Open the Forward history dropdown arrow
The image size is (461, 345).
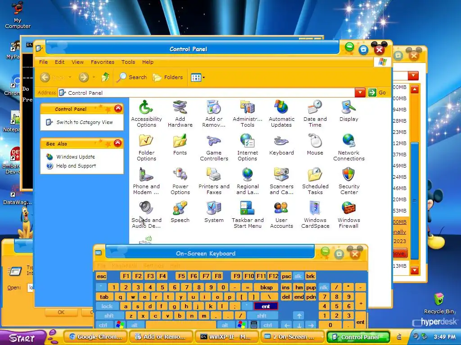94,77
